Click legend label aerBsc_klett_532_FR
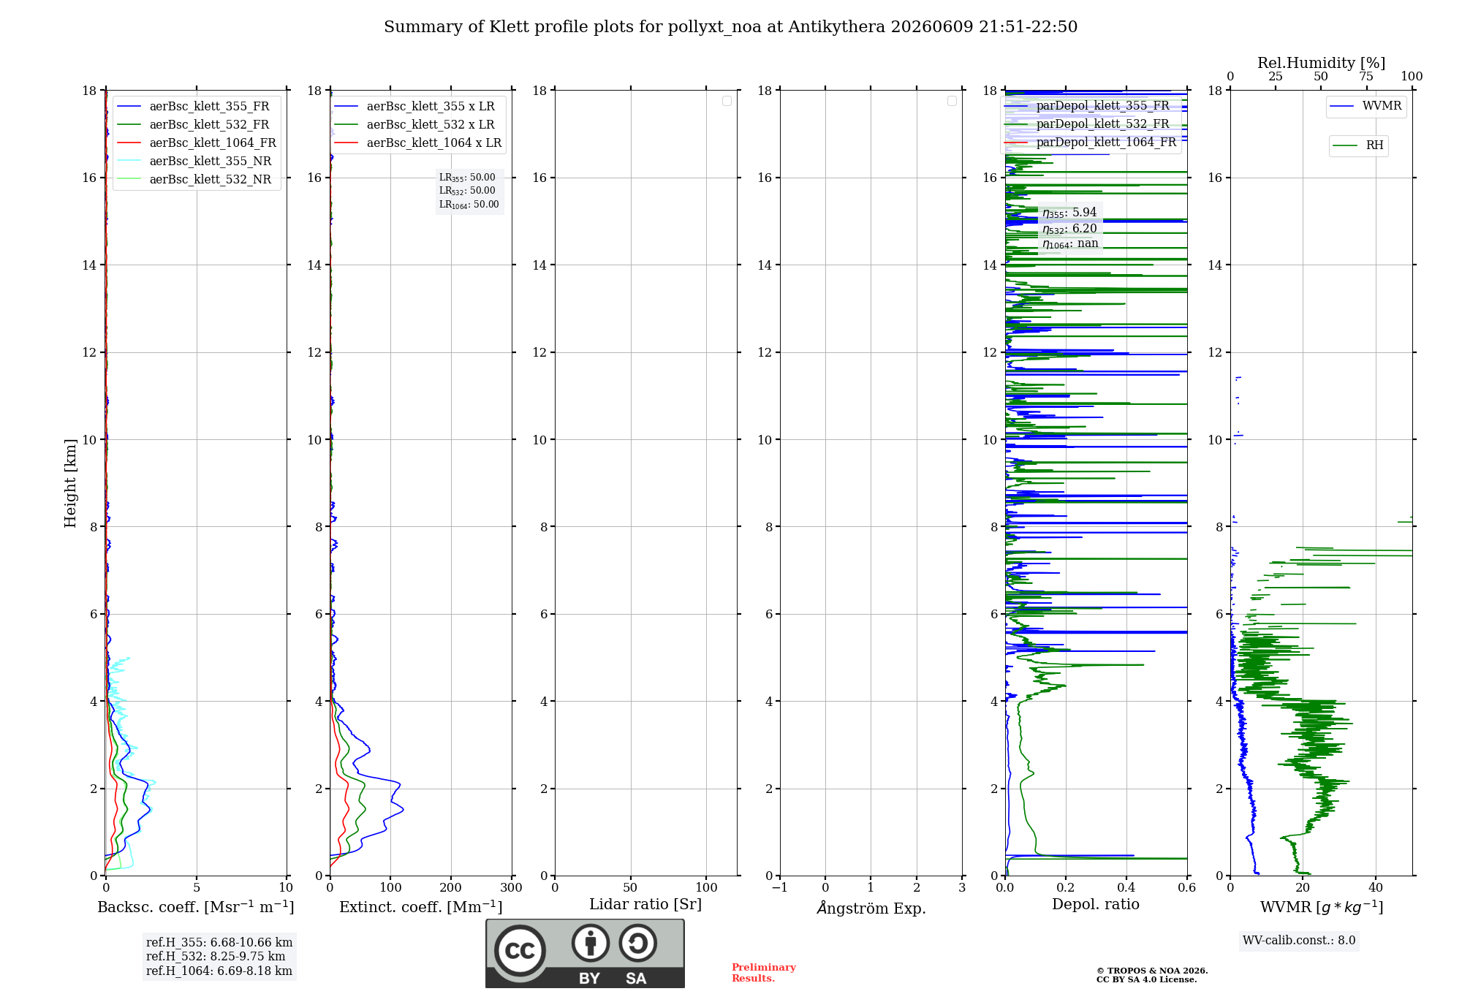Screen dimensions: 1462x994 point(209,125)
